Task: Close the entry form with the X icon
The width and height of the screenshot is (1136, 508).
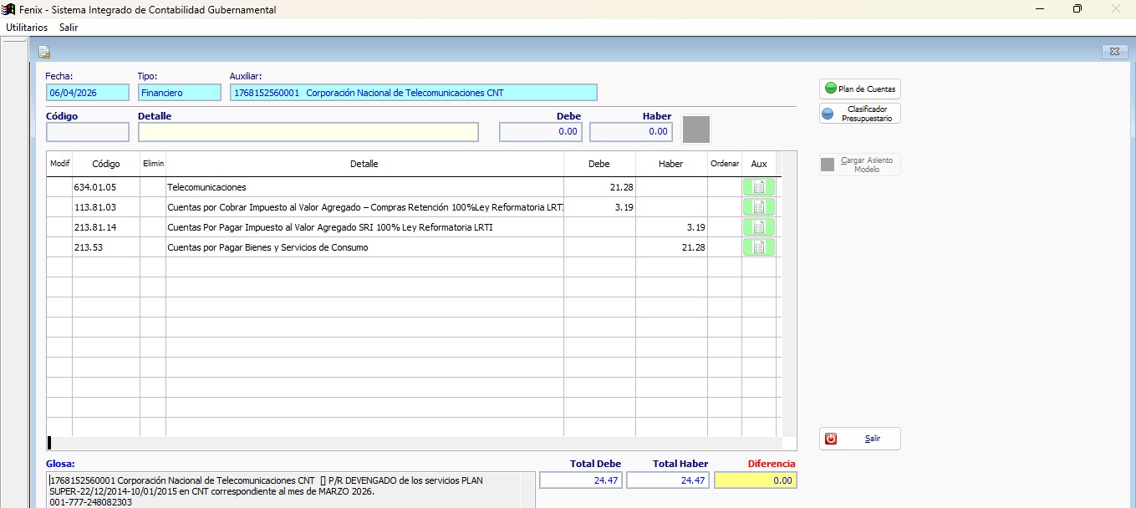Action: click(1114, 52)
